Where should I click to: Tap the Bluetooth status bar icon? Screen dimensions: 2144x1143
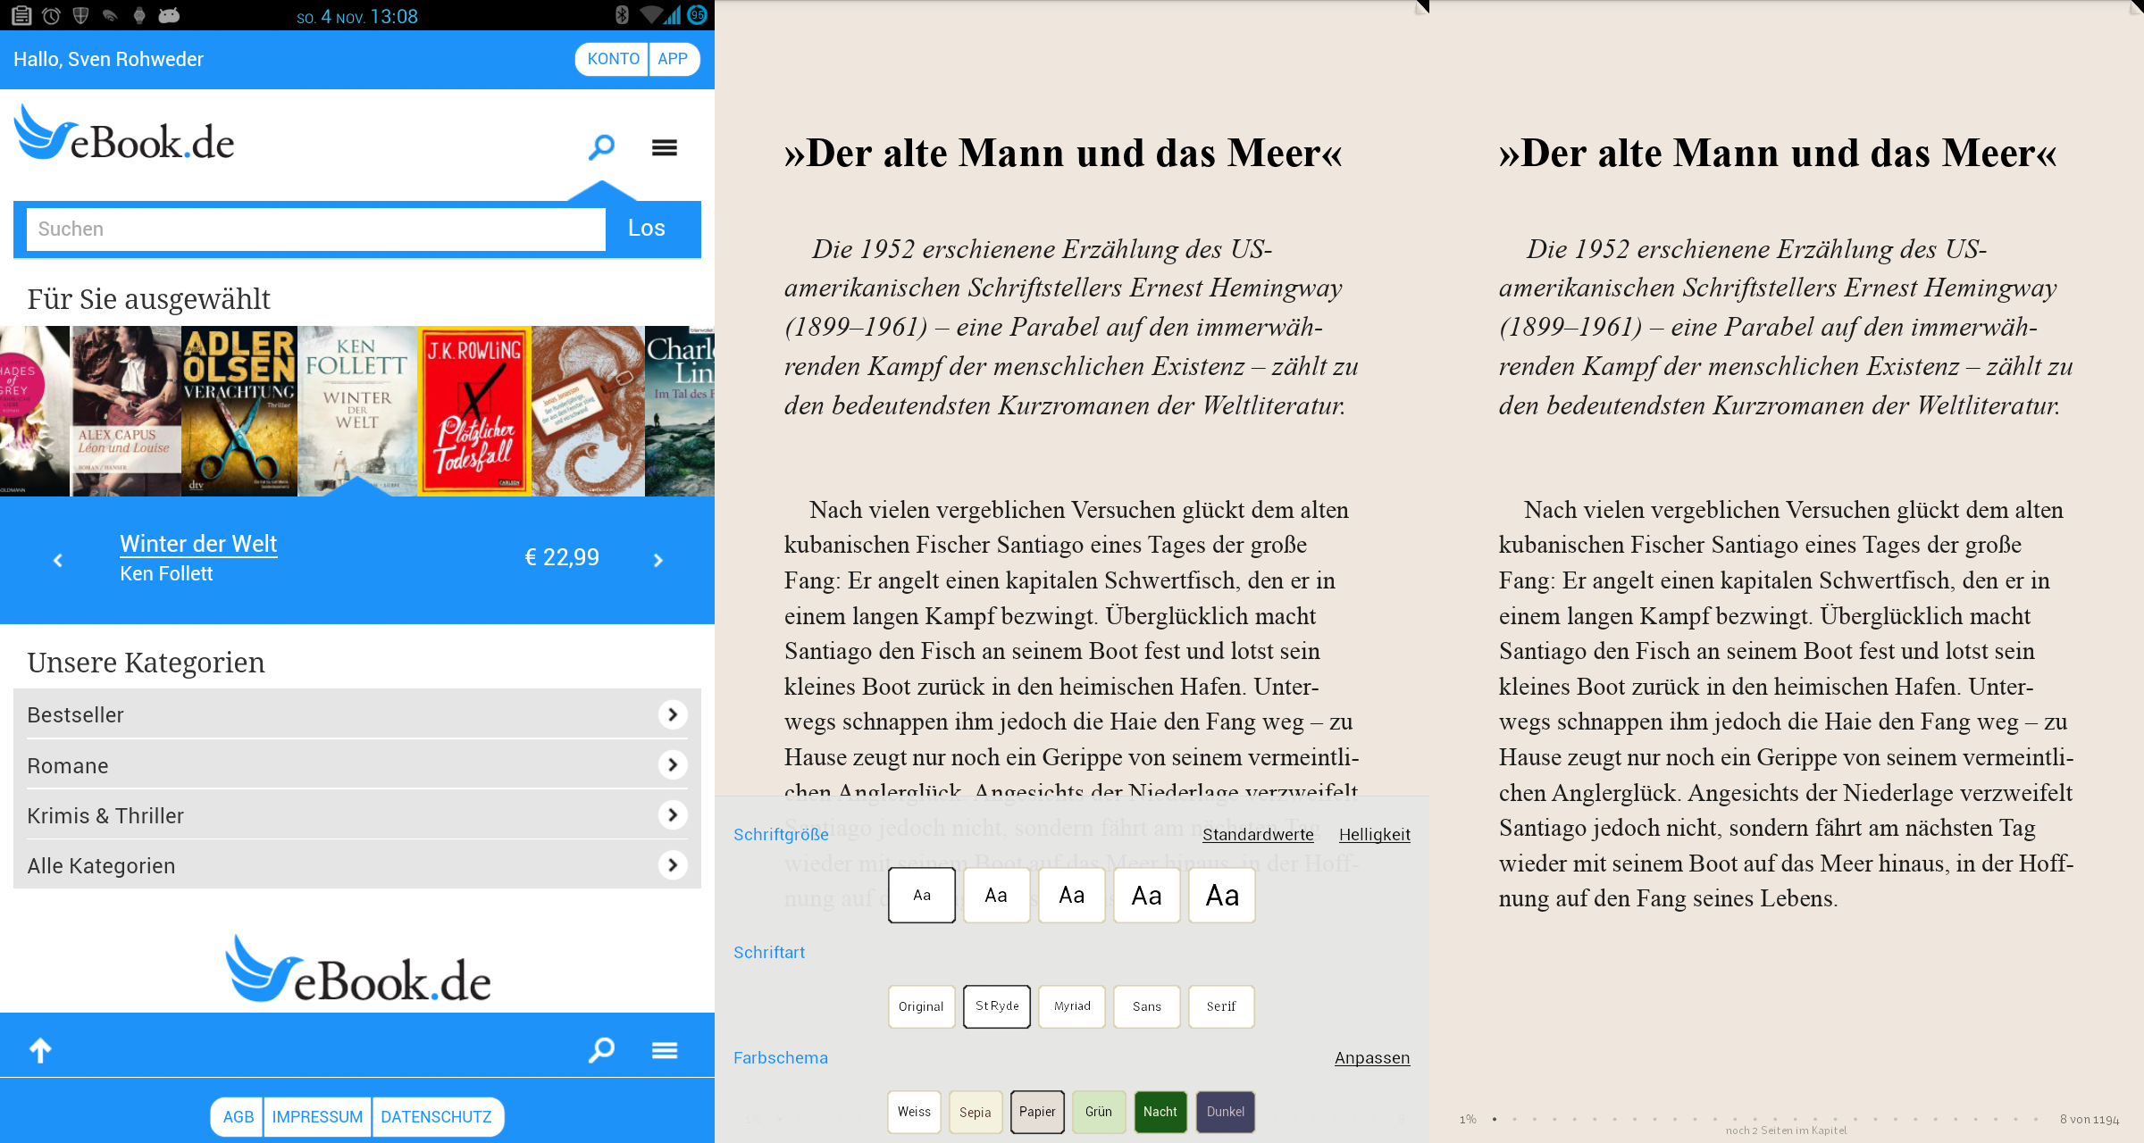click(x=622, y=15)
